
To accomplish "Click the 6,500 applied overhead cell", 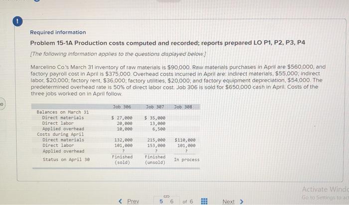I will [159, 129].
